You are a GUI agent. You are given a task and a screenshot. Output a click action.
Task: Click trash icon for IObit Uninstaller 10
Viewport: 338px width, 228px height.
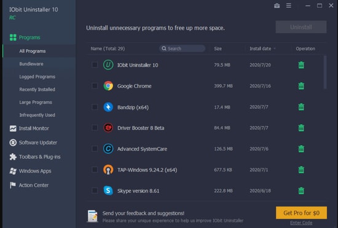point(301,65)
